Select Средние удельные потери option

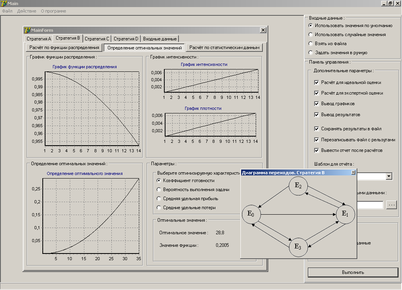click(186, 208)
